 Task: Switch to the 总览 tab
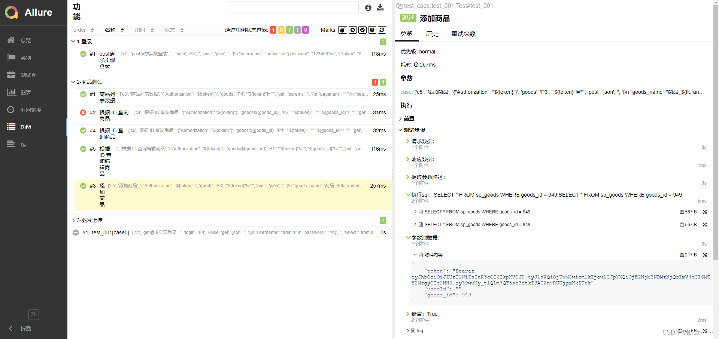pos(406,34)
